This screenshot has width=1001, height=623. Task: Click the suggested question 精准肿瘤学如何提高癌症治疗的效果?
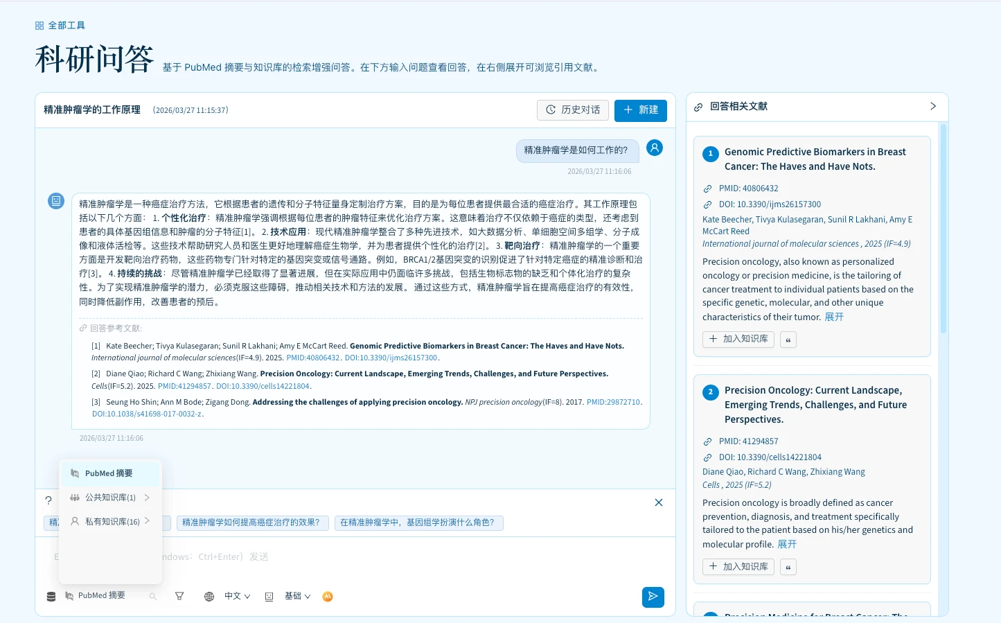tap(252, 523)
